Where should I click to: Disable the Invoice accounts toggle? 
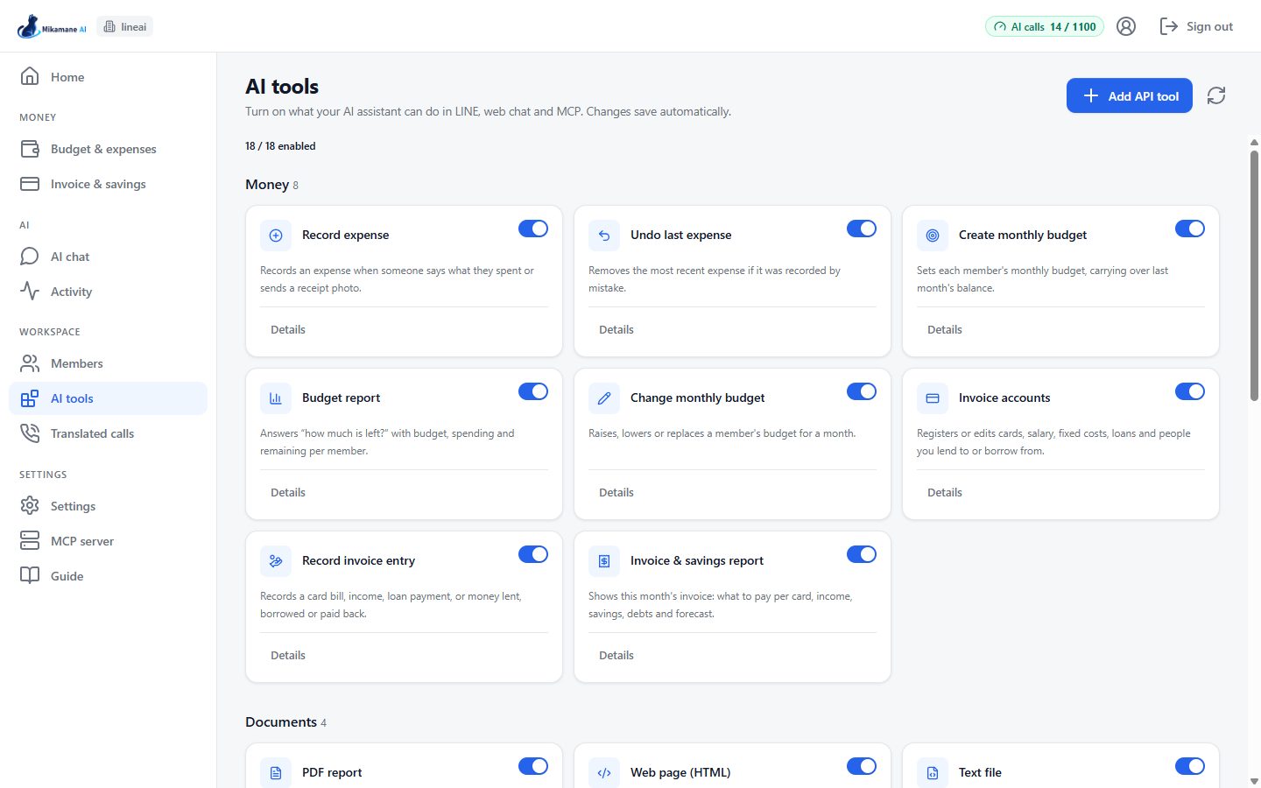1190,391
